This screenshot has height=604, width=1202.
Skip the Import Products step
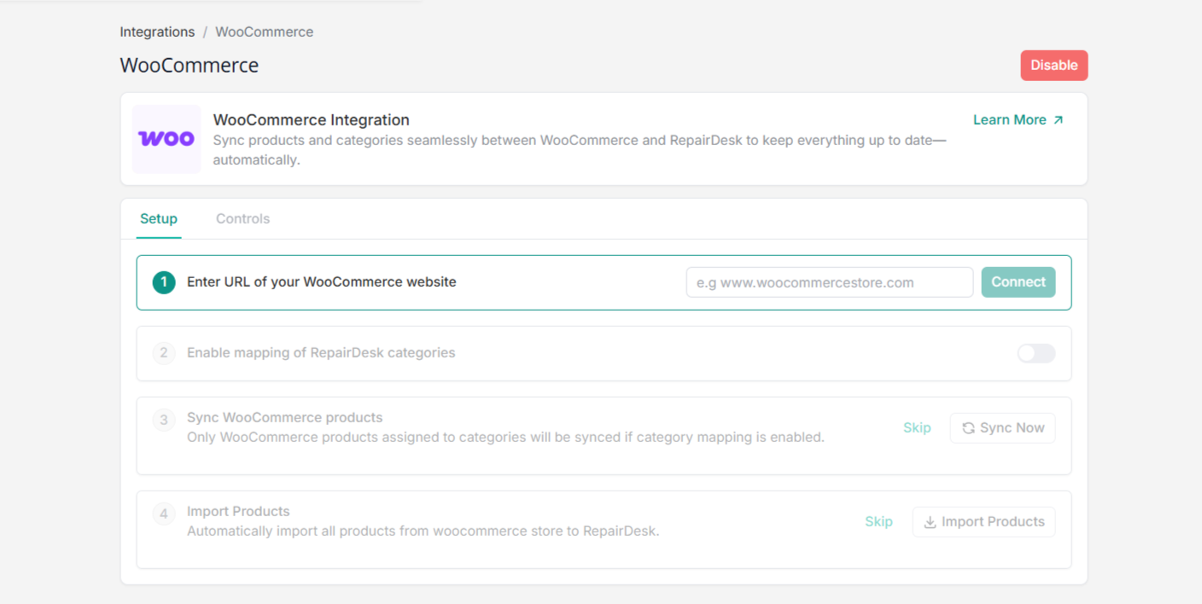coord(878,522)
